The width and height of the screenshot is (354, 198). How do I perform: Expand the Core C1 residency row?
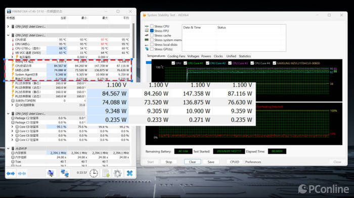pos(12,131)
